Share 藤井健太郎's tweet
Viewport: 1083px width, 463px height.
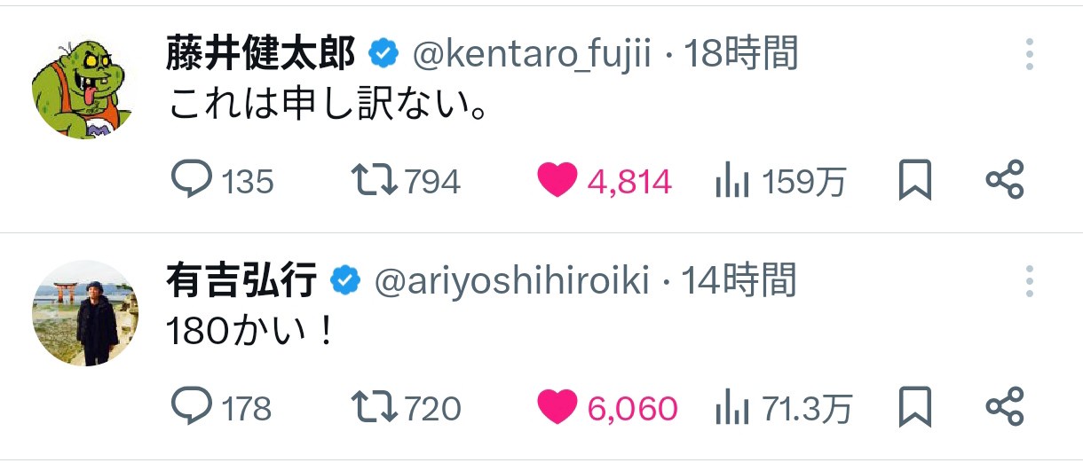pyautogui.click(x=1005, y=181)
